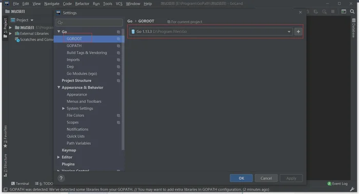Collapse the Go settings group
This screenshot has height=194, width=359.
point(59,32)
